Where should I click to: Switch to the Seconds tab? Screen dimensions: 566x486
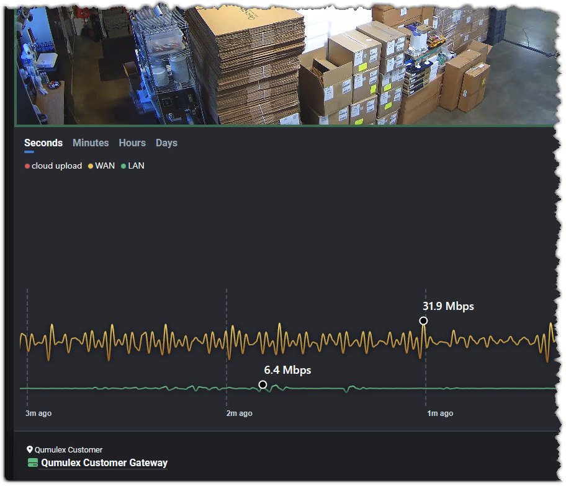tap(43, 143)
